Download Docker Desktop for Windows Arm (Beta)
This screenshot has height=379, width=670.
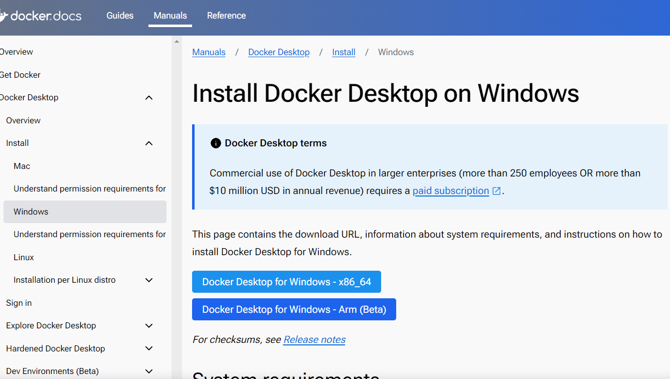pos(294,309)
